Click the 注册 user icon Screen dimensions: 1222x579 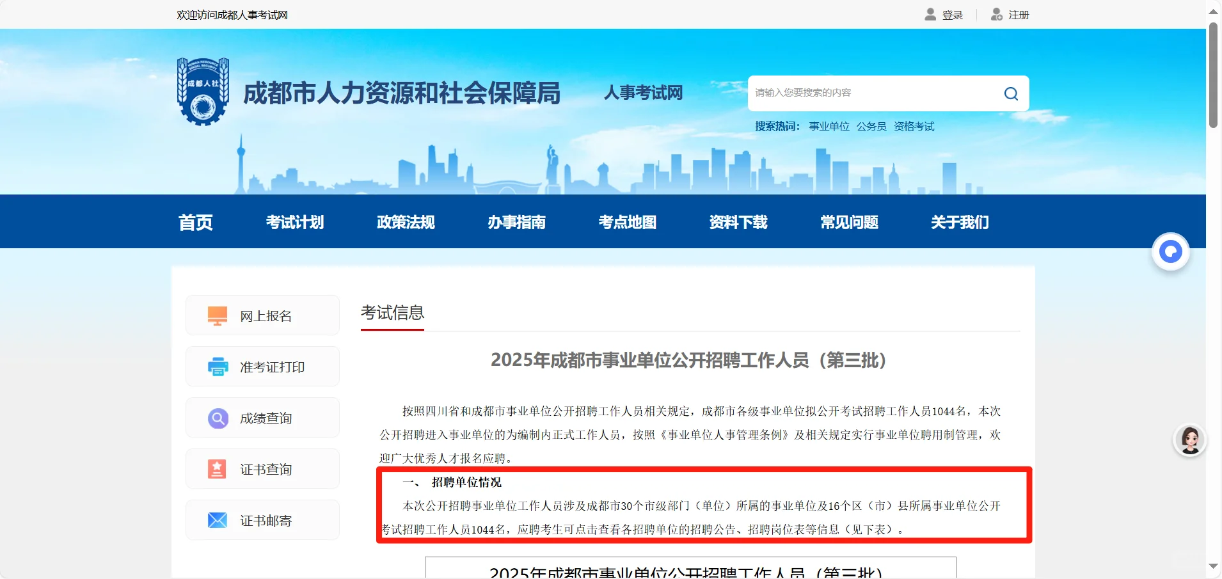pyautogui.click(x=997, y=14)
